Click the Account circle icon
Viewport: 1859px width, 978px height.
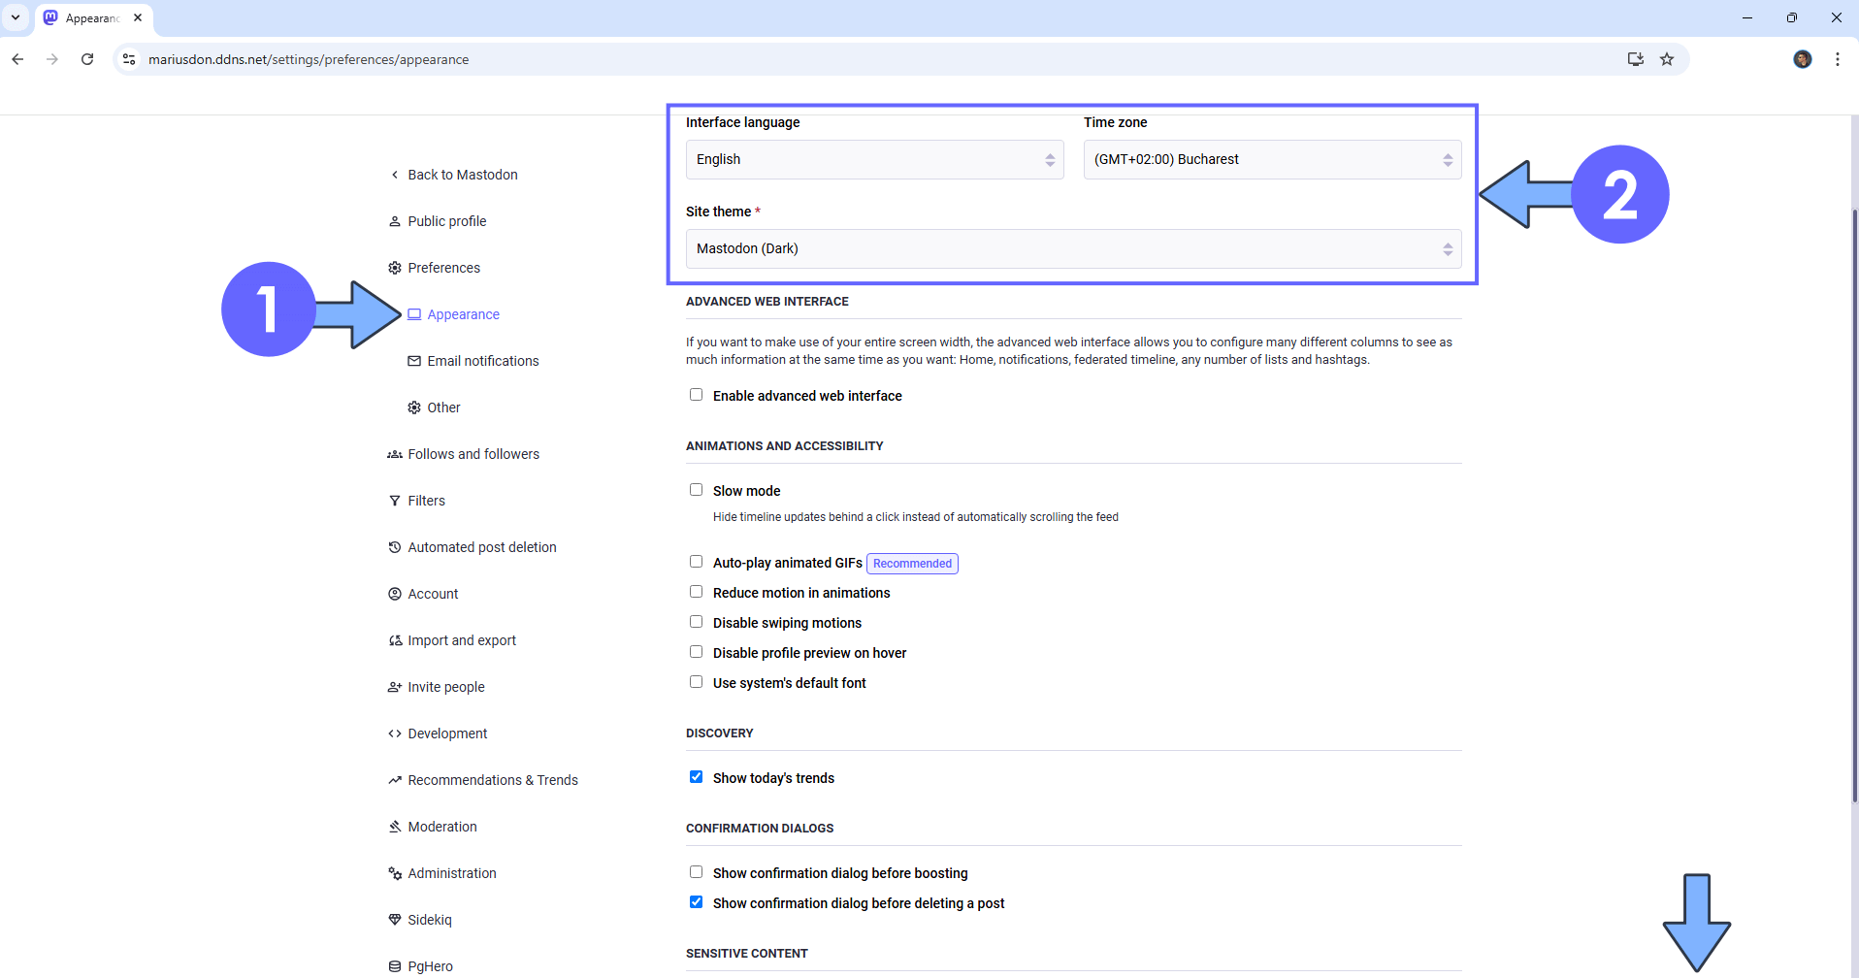(394, 594)
